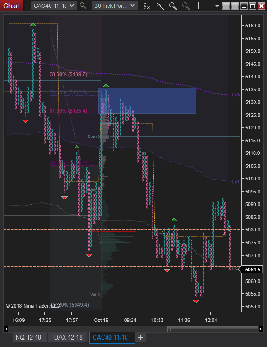This screenshot has height=347, width=267.
Task: Click the red triangle marker near 5070
Action: pyautogui.click(x=89, y=255)
